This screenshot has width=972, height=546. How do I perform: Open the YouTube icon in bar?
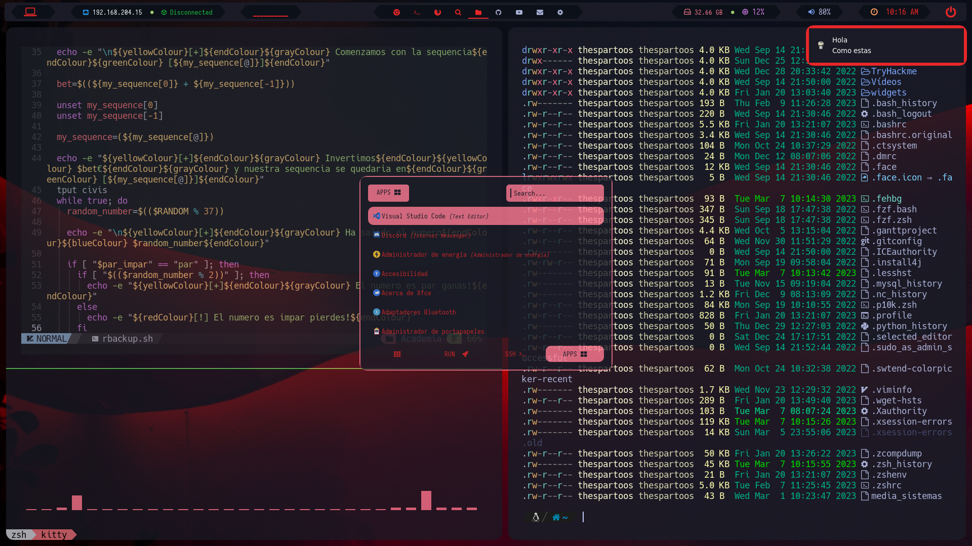pyautogui.click(x=519, y=12)
